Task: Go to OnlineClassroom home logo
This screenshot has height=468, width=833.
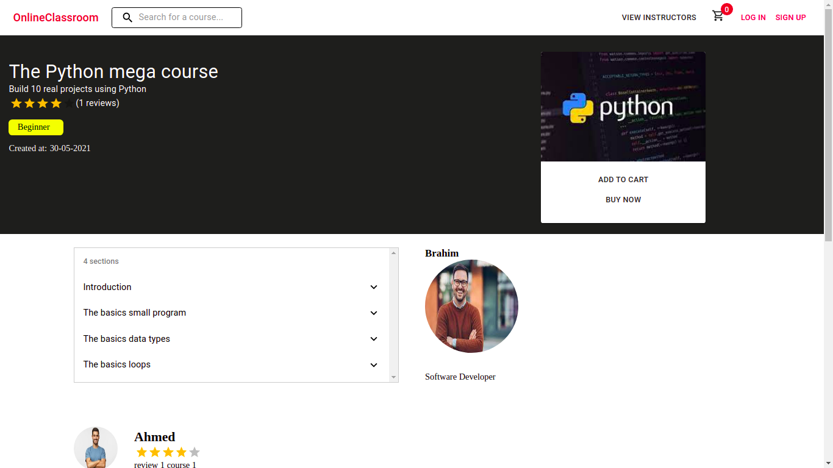Action: (x=55, y=18)
